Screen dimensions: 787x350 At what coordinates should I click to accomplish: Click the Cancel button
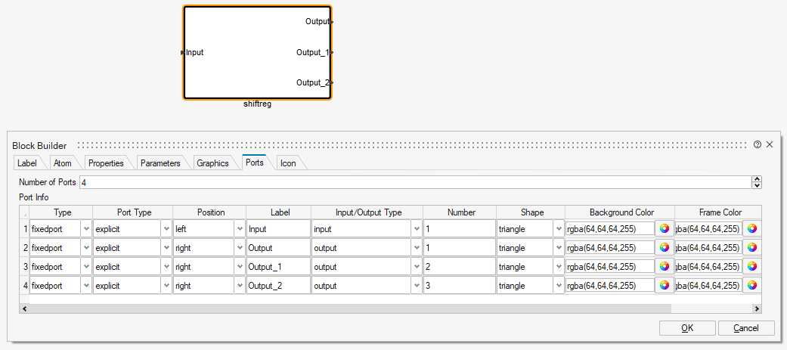(x=746, y=328)
